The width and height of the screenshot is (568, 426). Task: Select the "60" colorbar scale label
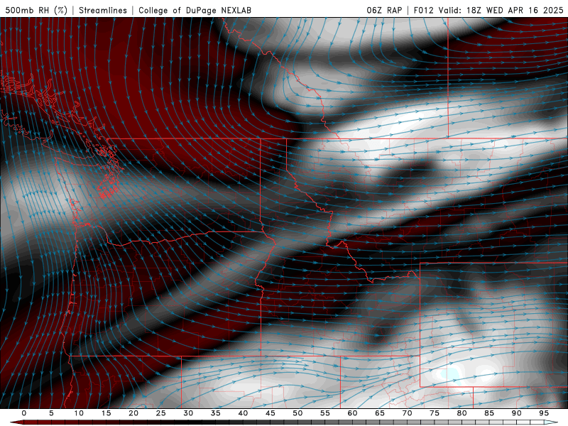(352, 413)
